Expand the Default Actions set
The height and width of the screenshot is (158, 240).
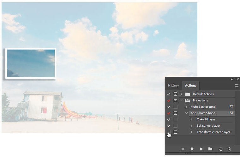pos(181,94)
